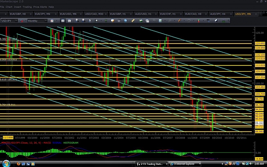Screen dimensions: 267x167
Task: Click the blue framed picture icon
Action: click(x=160, y=21)
